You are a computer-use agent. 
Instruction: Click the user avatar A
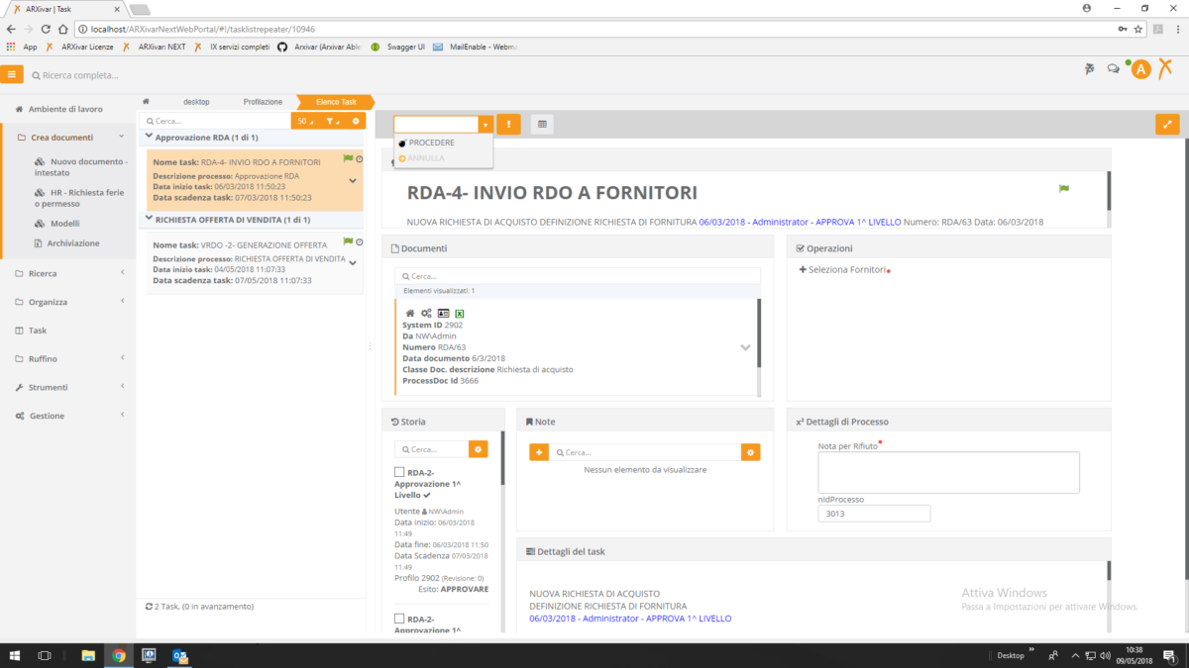pyautogui.click(x=1140, y=68)
